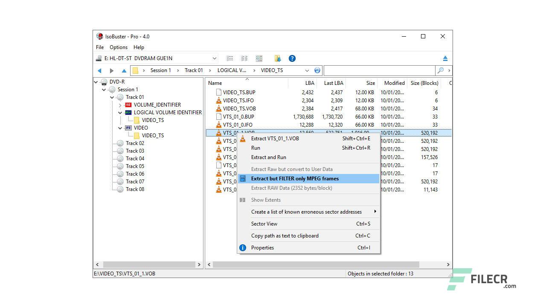Viewport: 546px width, 307px height.
Task: Open the Options menu
Action: pyautogui.click(x=118, y=47)
